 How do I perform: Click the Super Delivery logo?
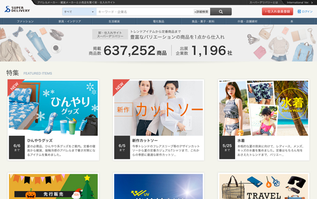(17, 9)
